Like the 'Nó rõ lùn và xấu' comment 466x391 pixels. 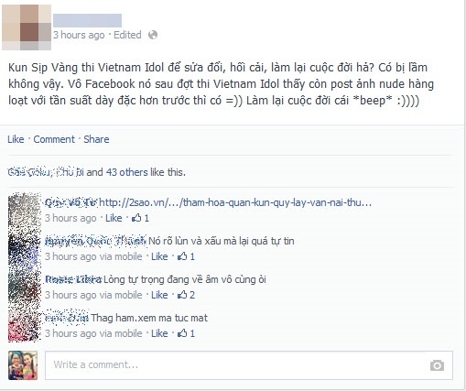159,256
